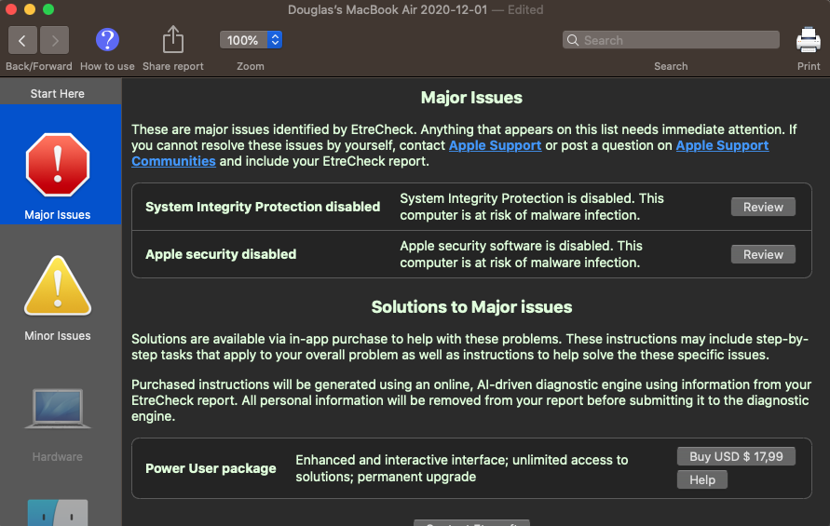Review Apple security disabled issue
Image resolution: width=830 pixels, height=526 pixels.
[x=763, y=254]
